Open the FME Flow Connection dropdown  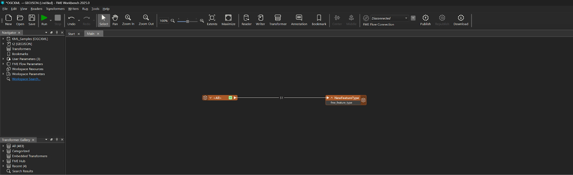[406, 18]
